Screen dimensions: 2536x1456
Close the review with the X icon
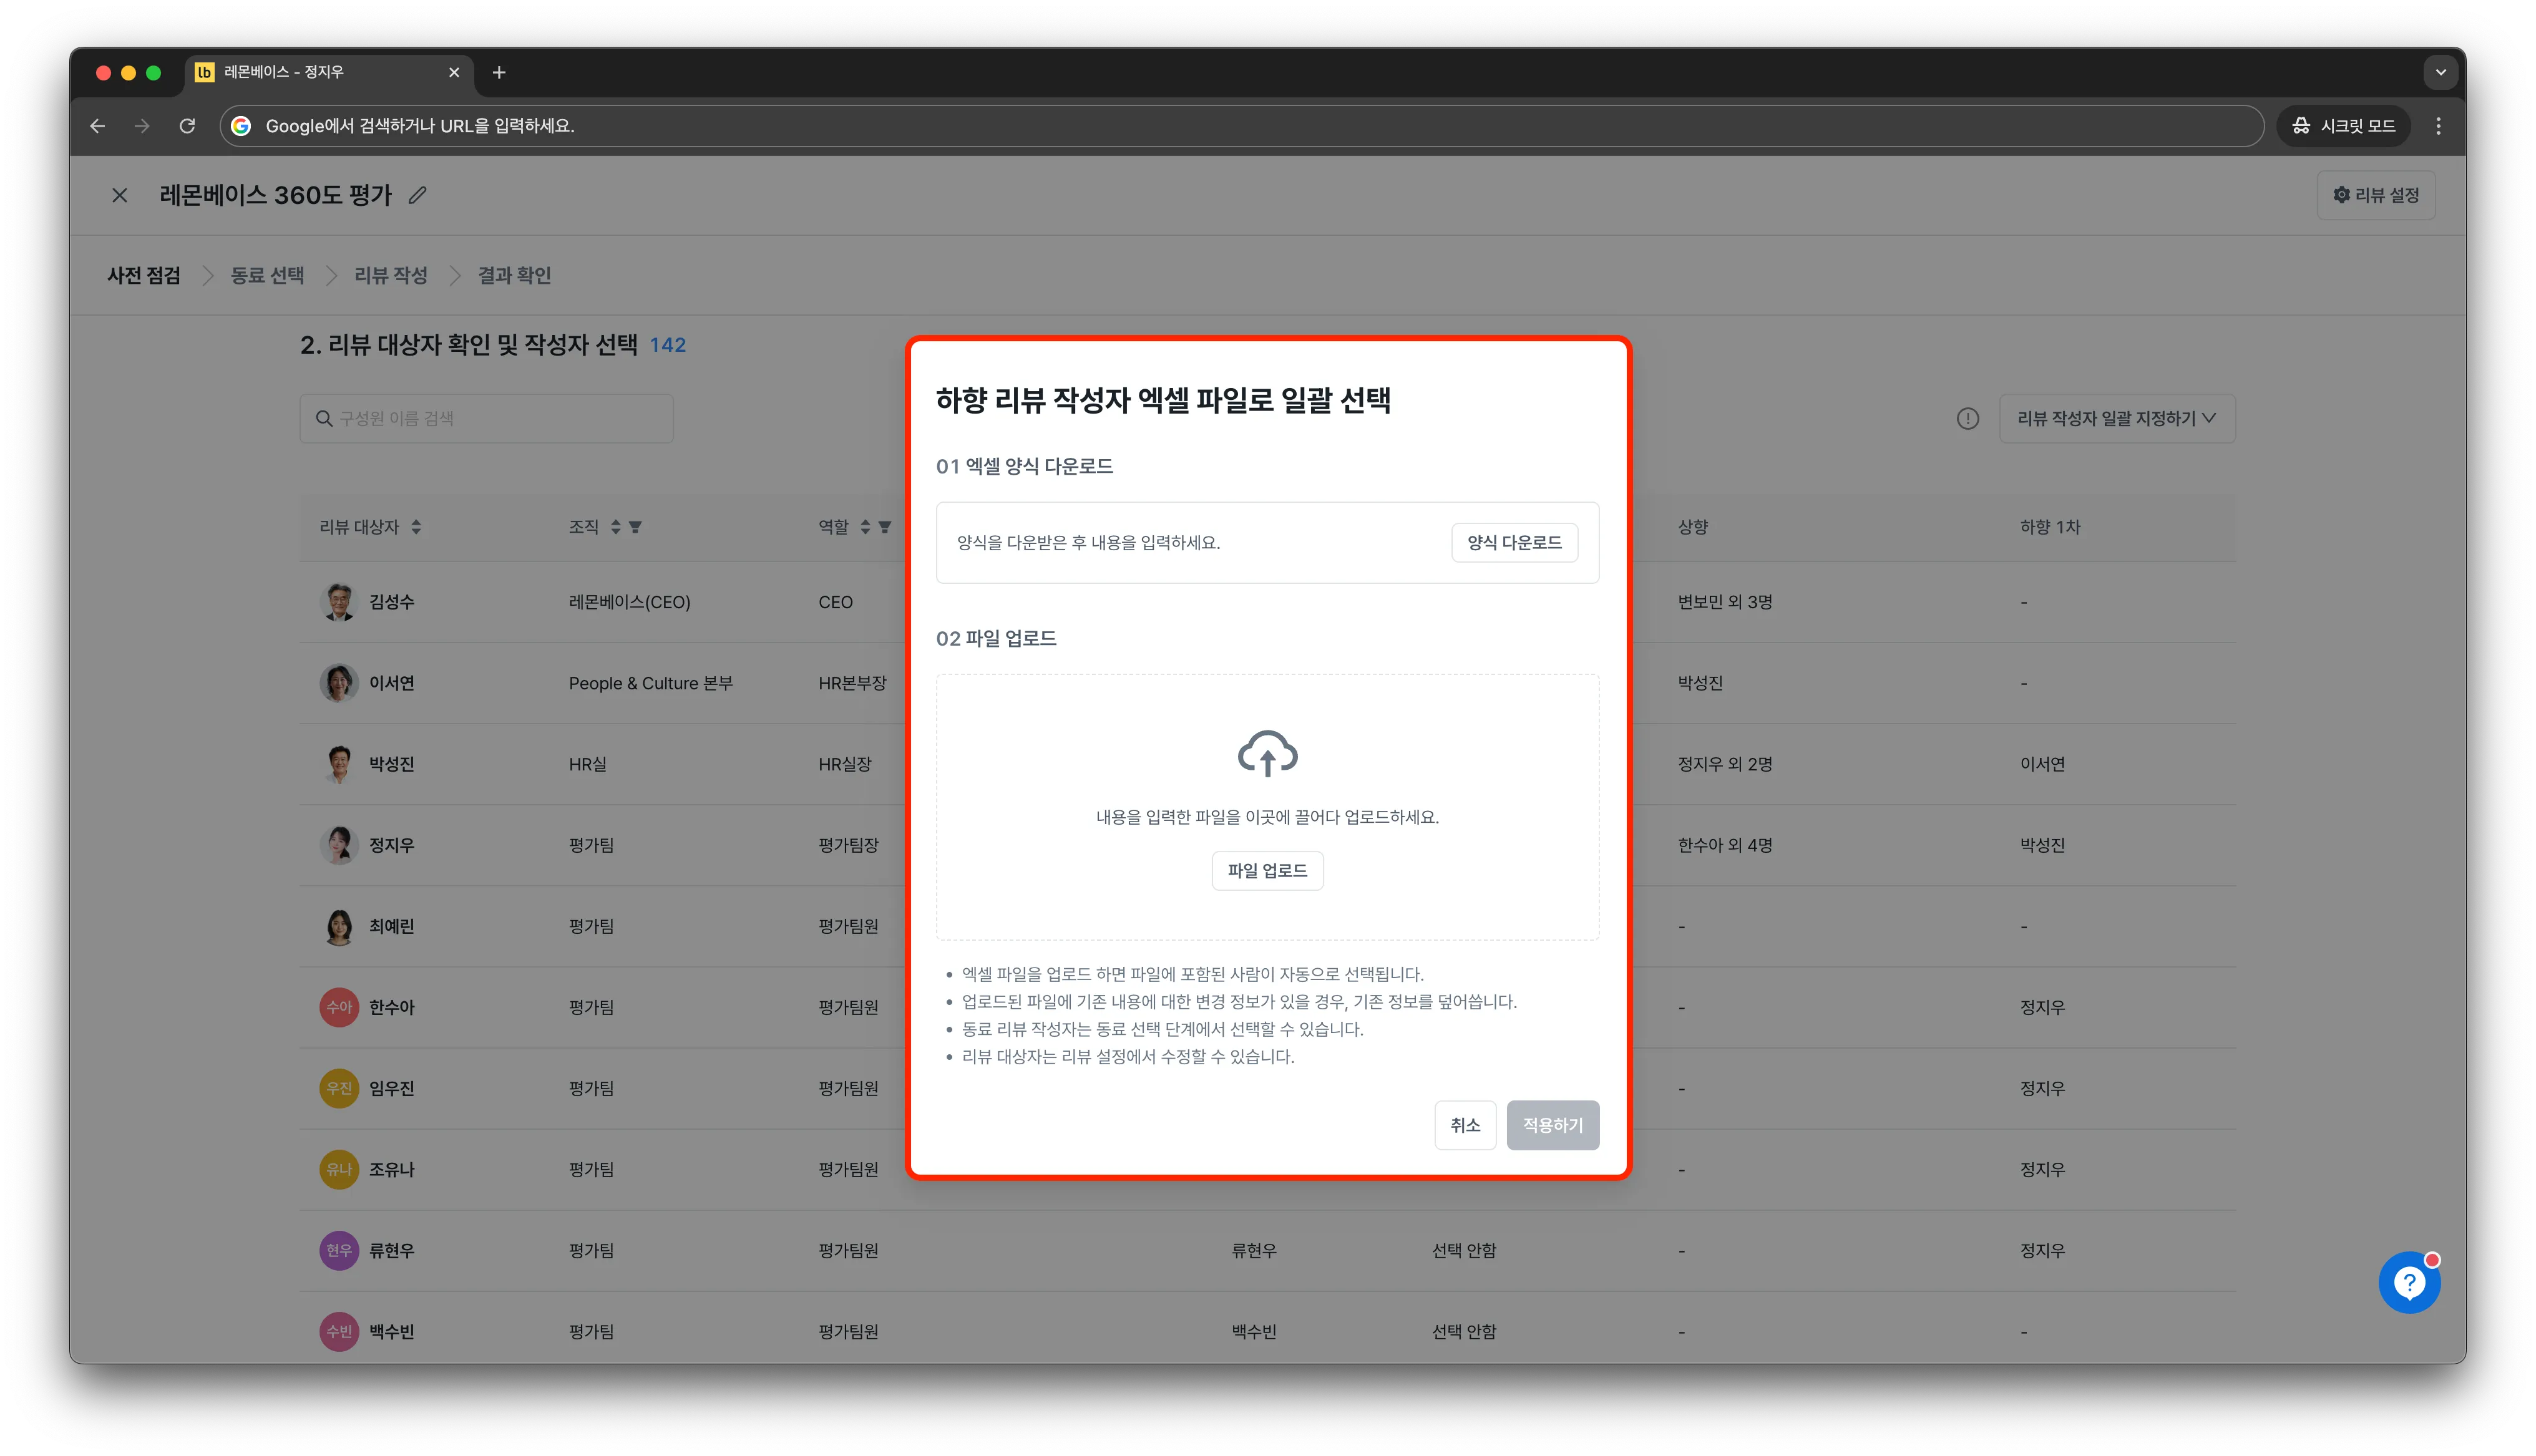pos(119,195)
